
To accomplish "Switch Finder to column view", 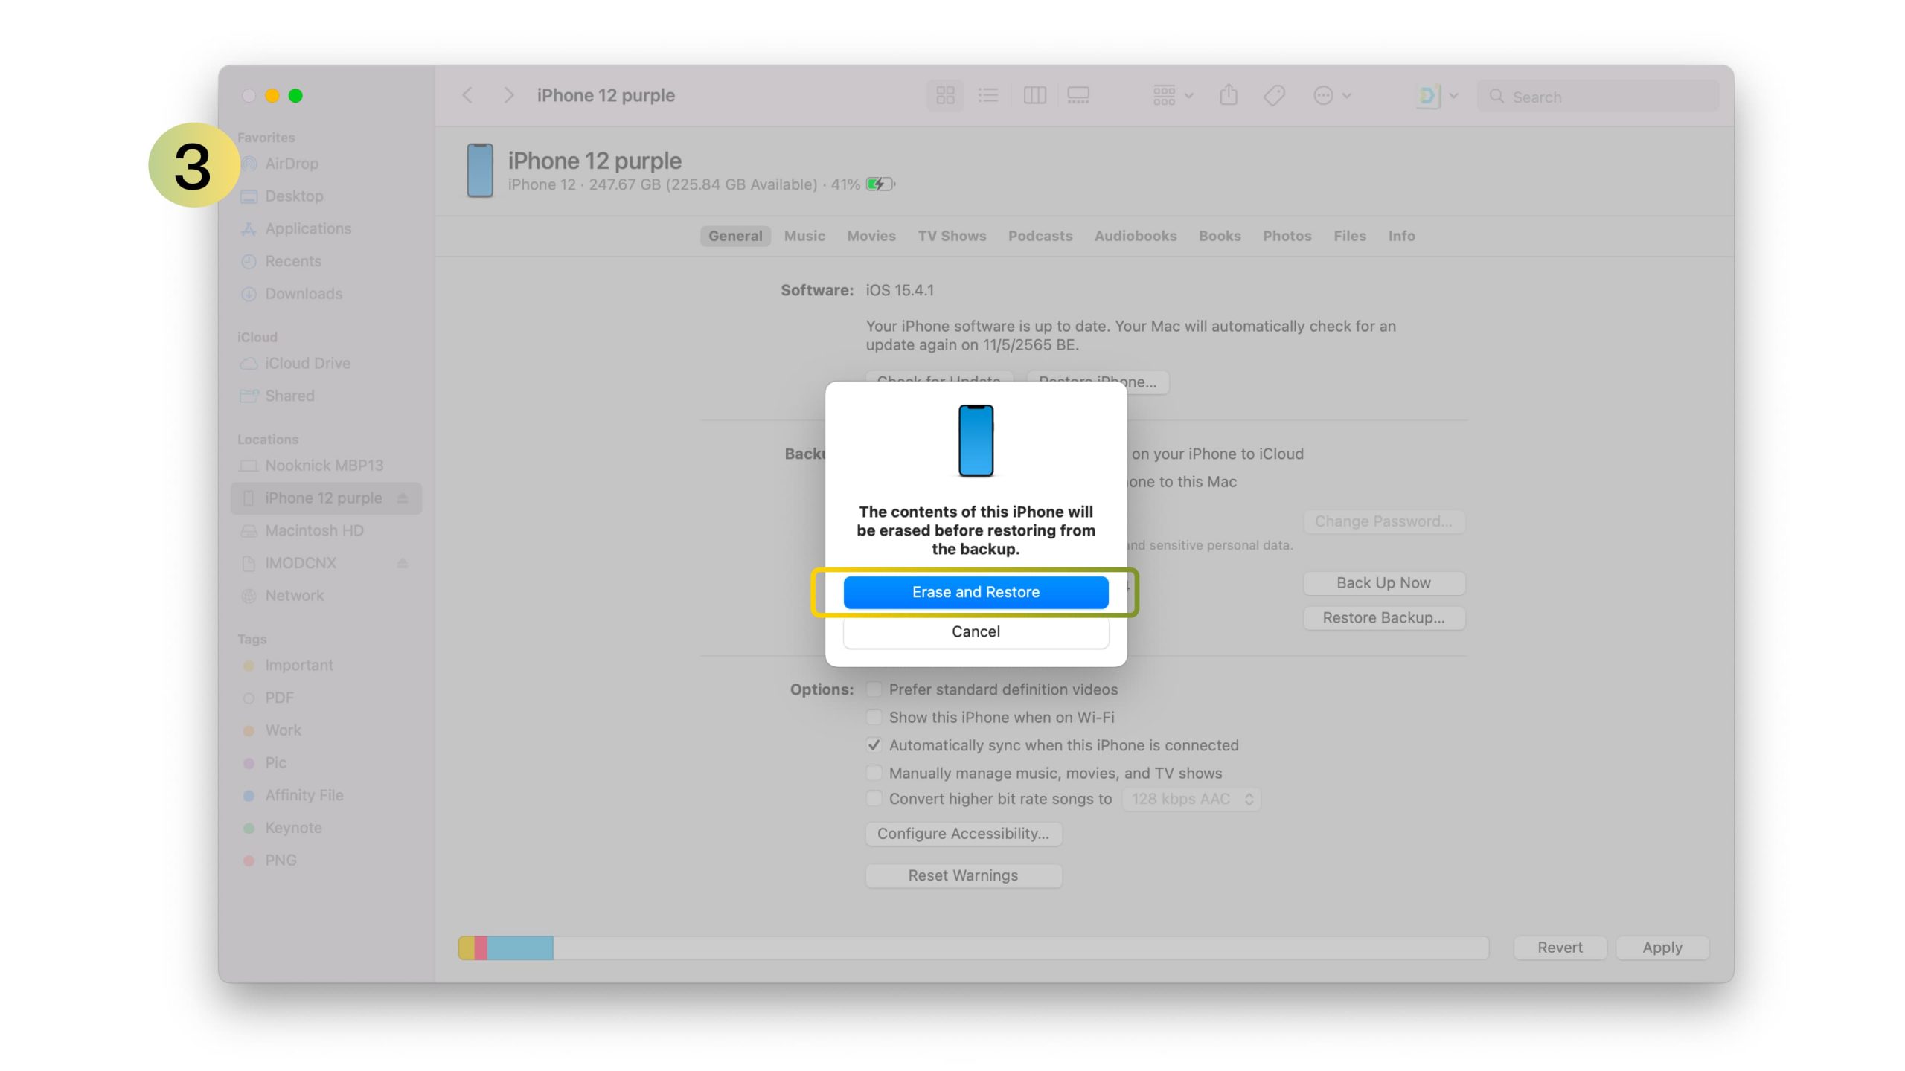I will click(x=1034, y=95).
